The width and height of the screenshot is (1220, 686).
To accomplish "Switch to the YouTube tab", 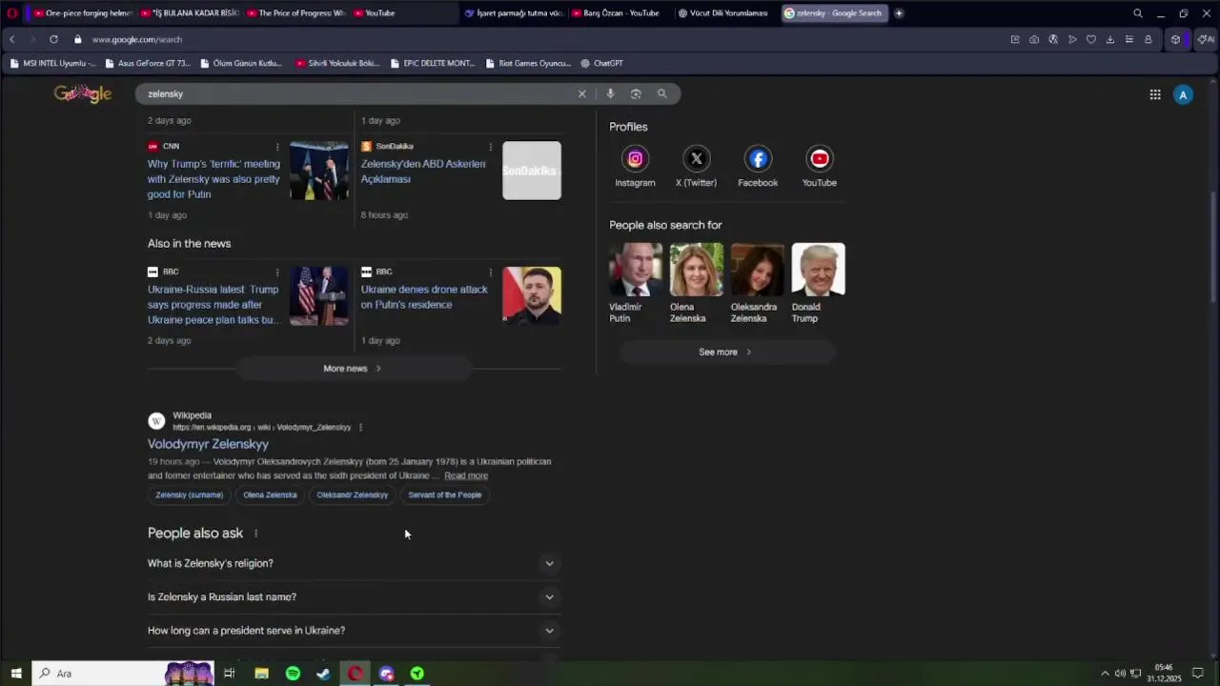I will click(402, 13).
